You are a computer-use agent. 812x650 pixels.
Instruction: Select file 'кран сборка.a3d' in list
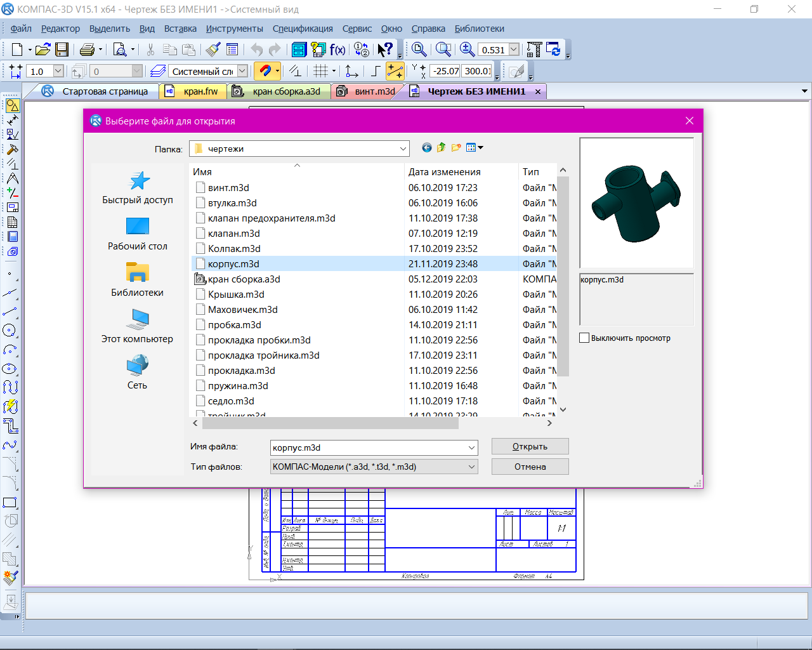(244, 279)
